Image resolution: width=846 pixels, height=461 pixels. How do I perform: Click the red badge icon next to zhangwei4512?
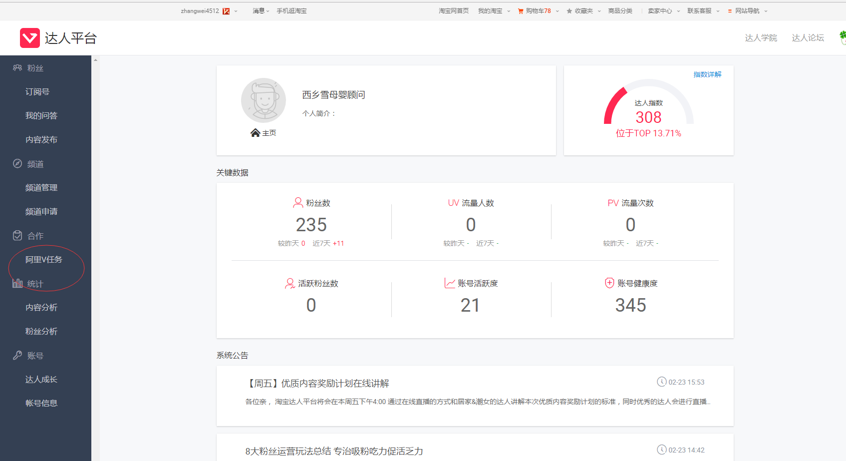coord(226,11)
